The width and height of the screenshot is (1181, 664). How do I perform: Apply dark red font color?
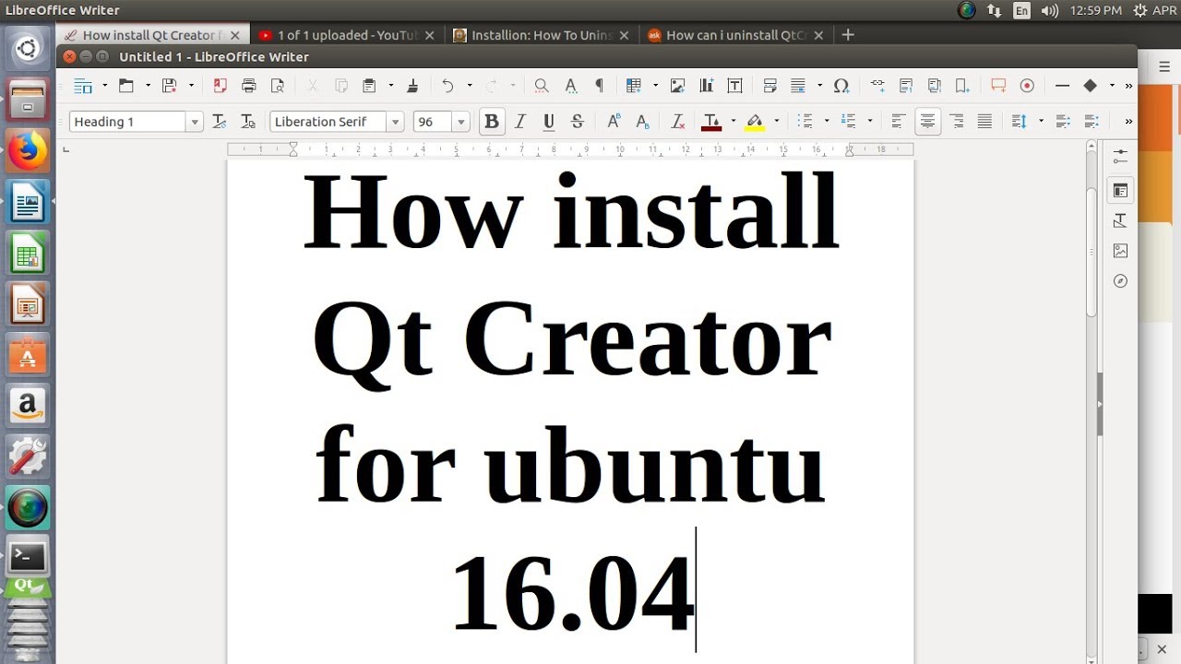[711, 122]
